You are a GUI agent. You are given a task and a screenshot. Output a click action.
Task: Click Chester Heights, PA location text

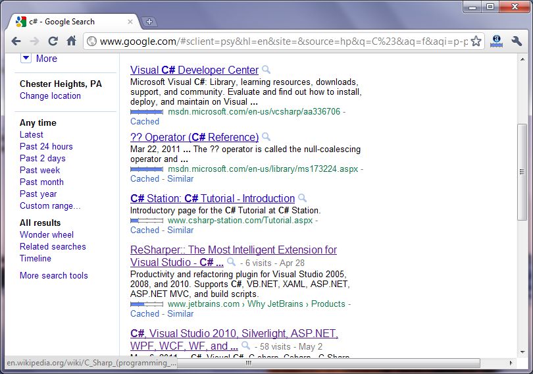pyautogui.click(x=61, y=84)
